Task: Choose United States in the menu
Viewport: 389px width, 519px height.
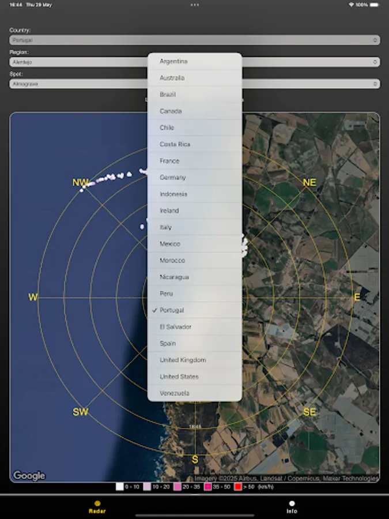Action: 195,377
